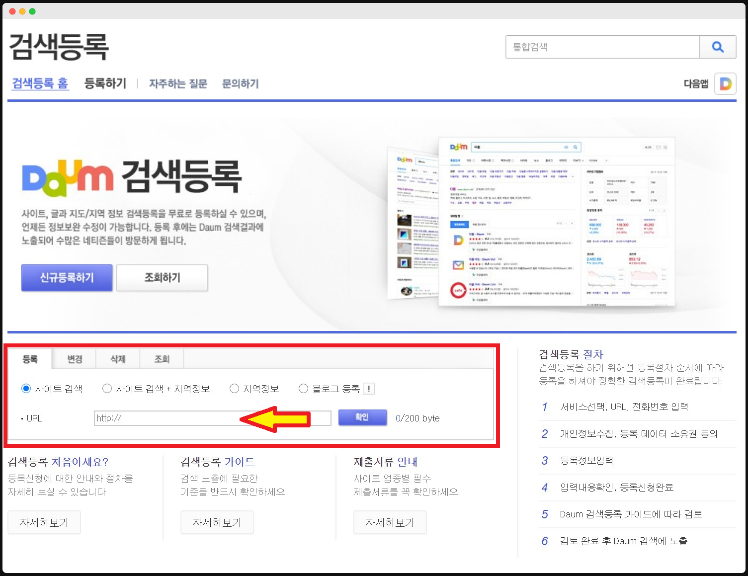
Task: Choose the 지역정보 radio button
Action: [x=234, y=389]
